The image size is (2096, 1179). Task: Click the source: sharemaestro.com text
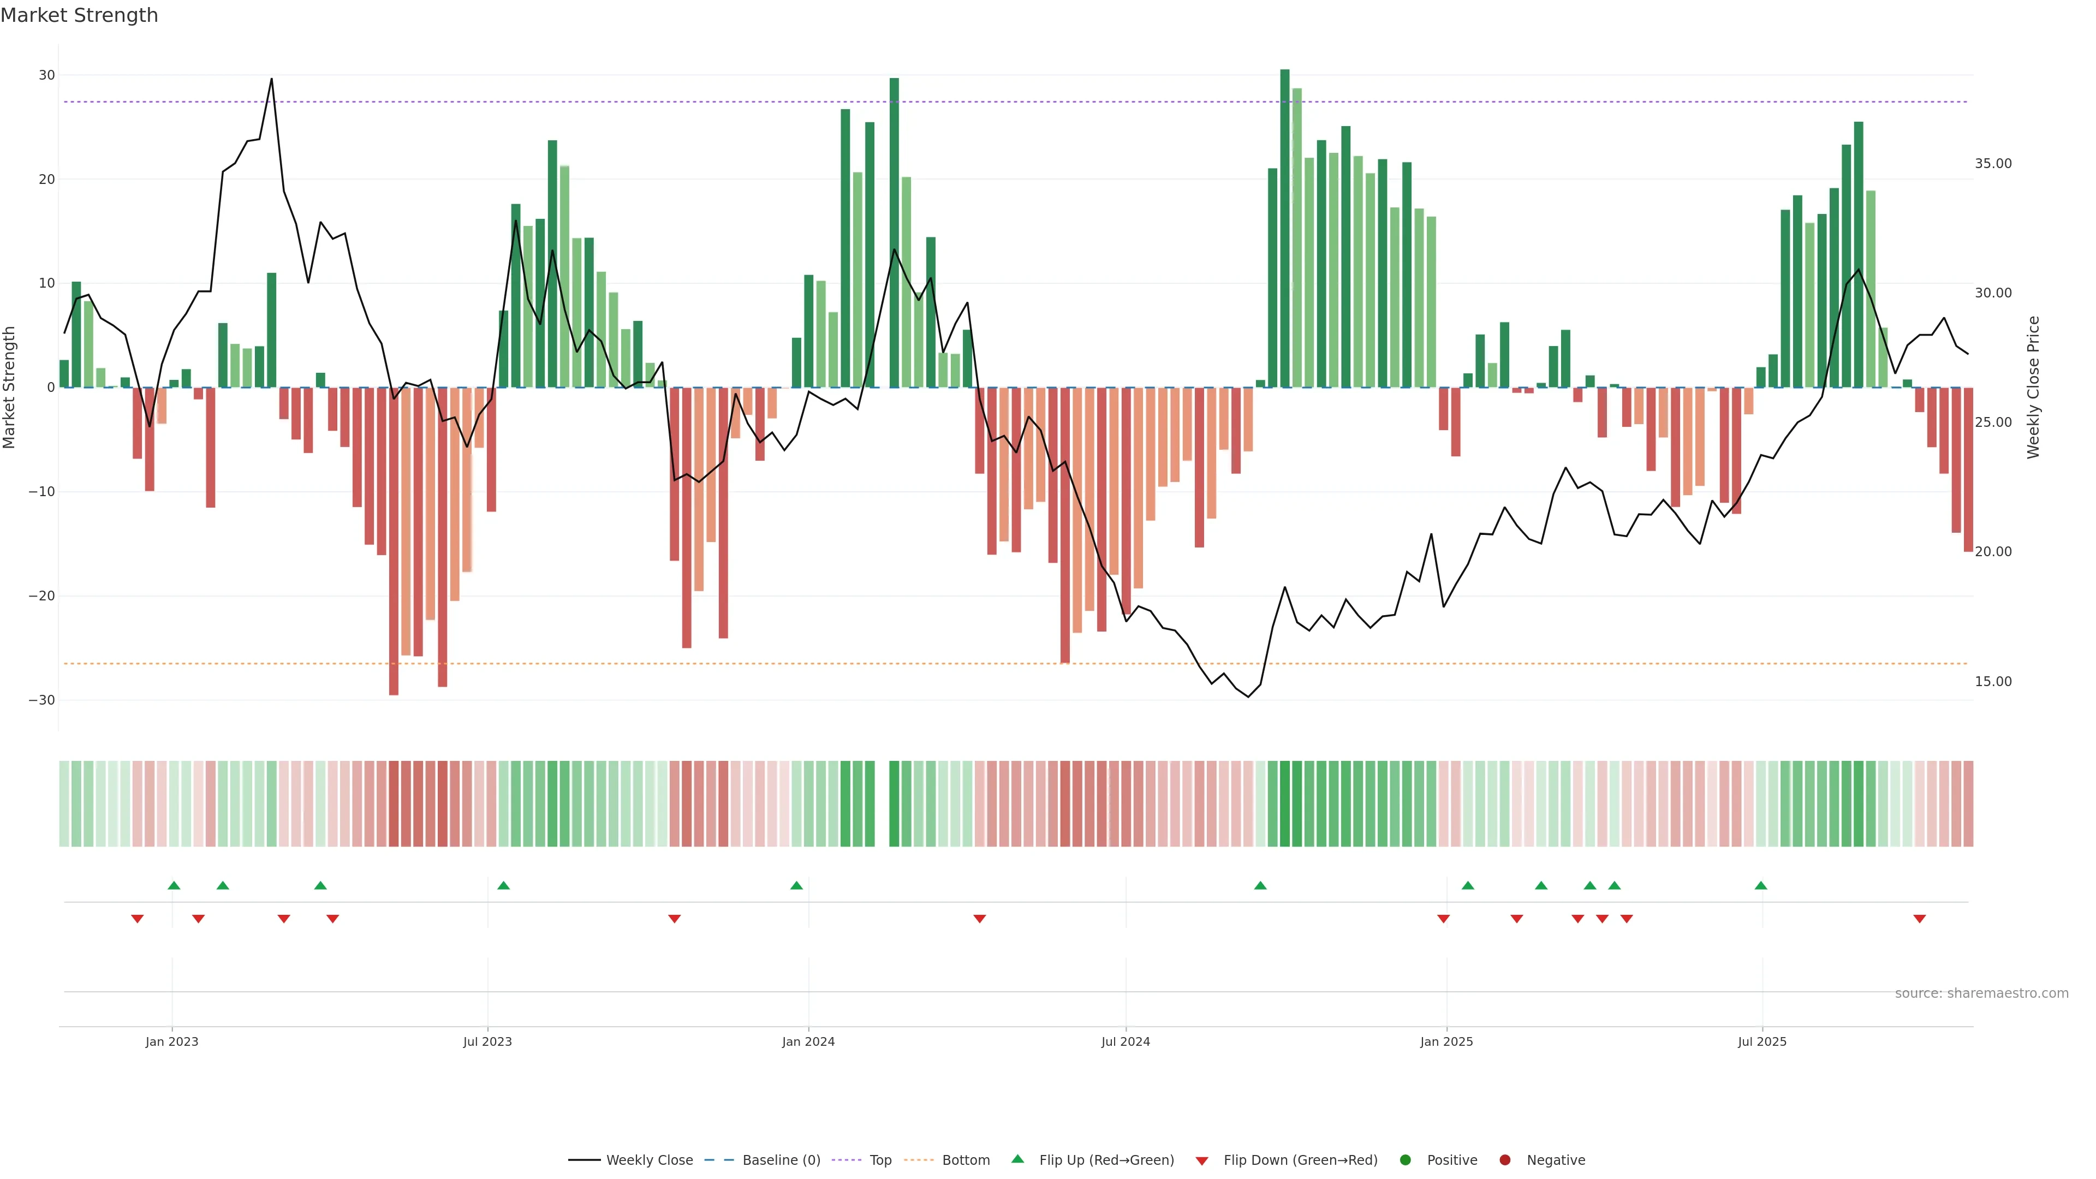(x=1981, y=993)
